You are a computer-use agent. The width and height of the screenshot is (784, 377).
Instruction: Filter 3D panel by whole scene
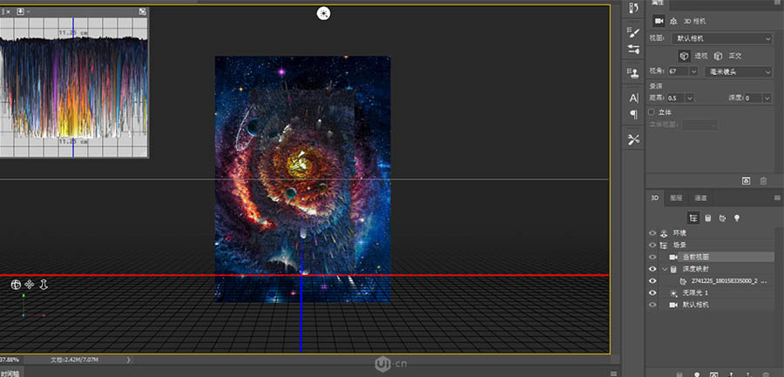pyautogui.click(x=693, y=218)
